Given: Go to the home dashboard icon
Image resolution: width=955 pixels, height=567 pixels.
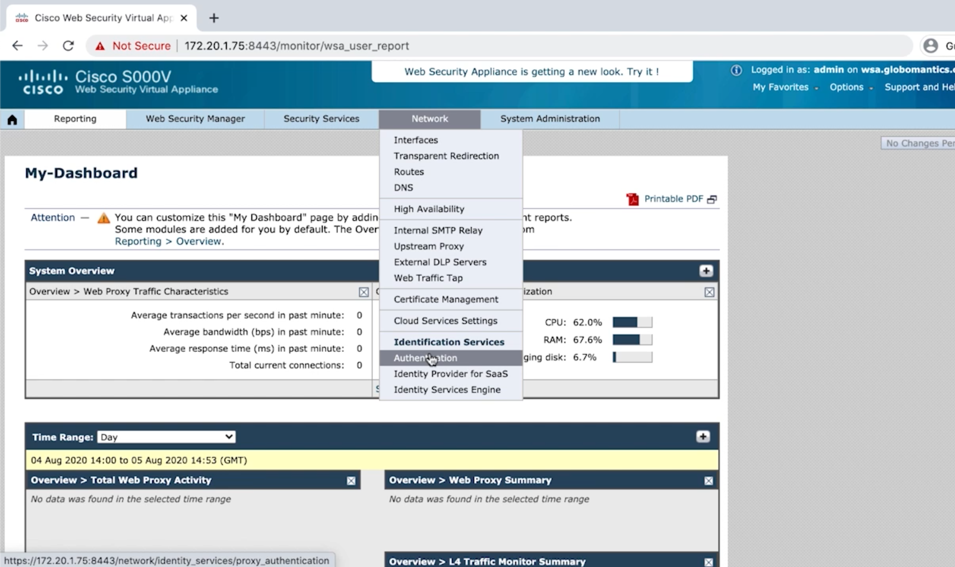Looking at the screenshot, I should (x=12, y=119).
